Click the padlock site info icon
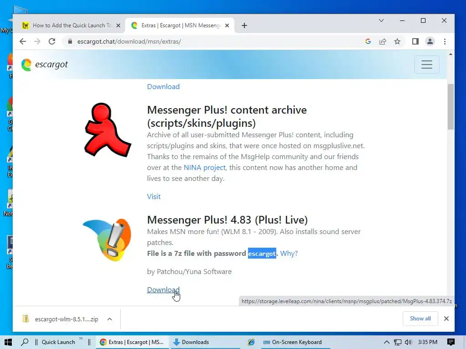 [70, 41]
